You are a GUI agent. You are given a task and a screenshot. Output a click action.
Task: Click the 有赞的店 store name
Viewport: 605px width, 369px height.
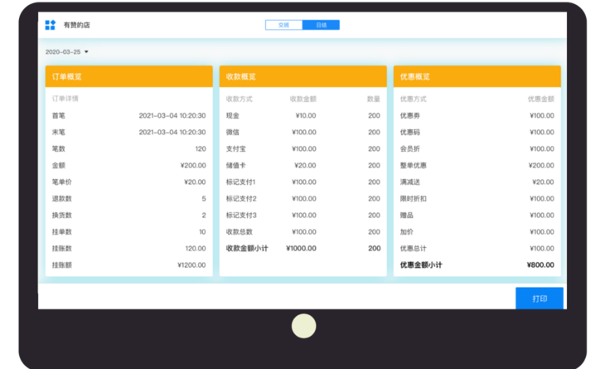77,25
